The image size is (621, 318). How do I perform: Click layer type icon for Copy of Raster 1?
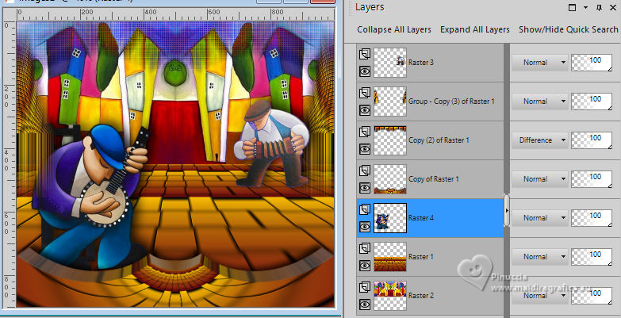(365, 170)
